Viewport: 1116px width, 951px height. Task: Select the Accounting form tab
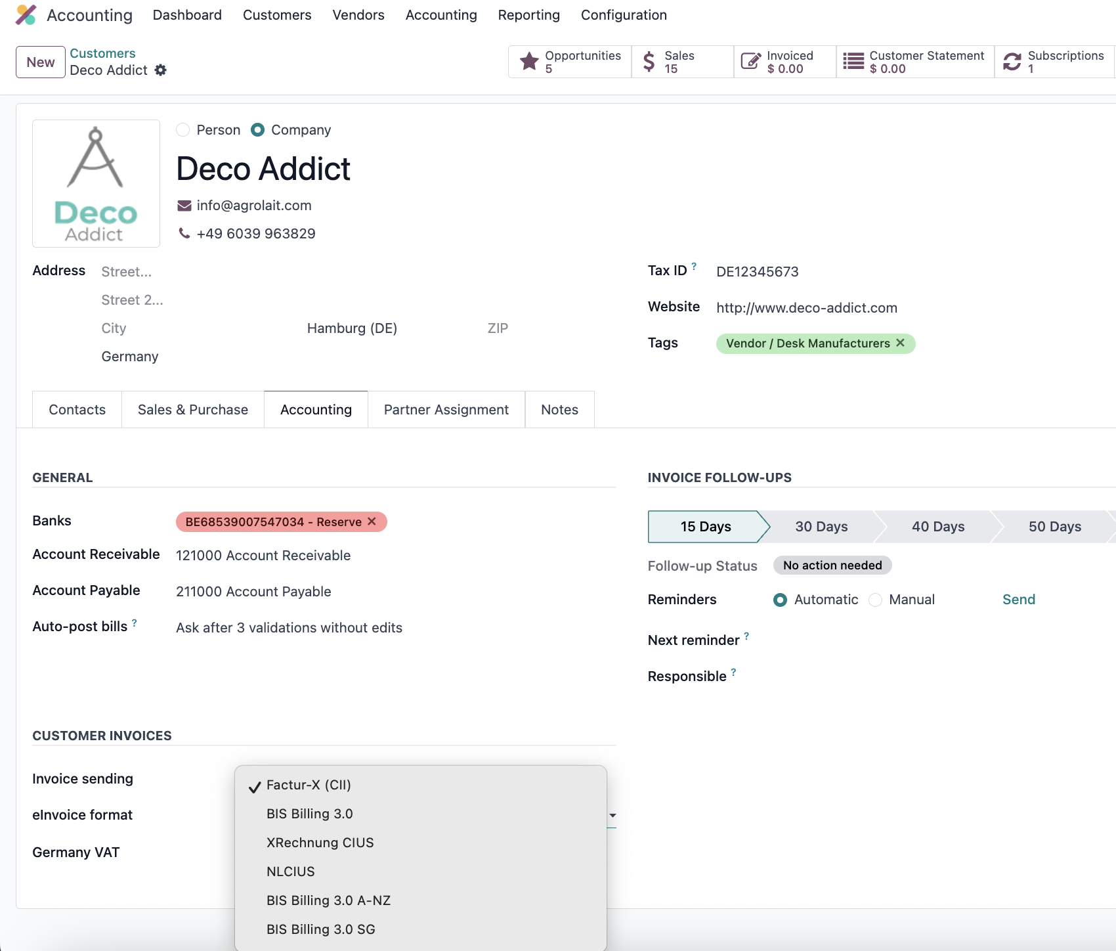coord(316,410)
